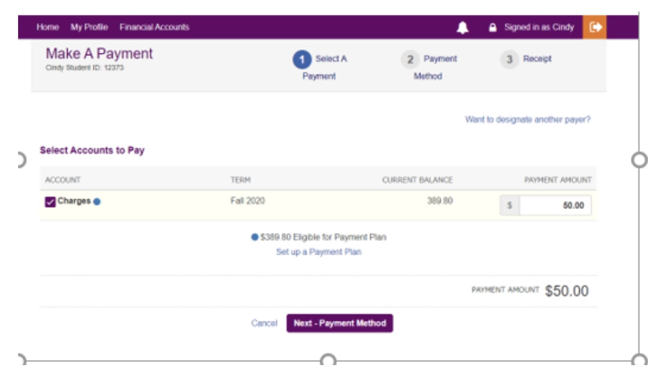
Task: Click the Signed in as Cindy label
Action: pos(539,27)
